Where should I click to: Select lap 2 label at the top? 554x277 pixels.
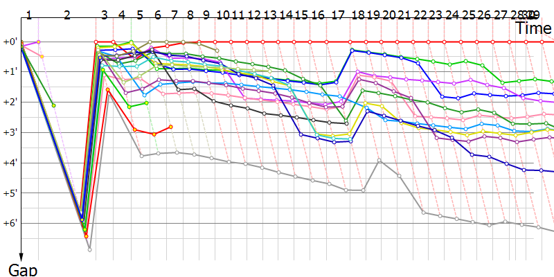click(x=66, y=15)
